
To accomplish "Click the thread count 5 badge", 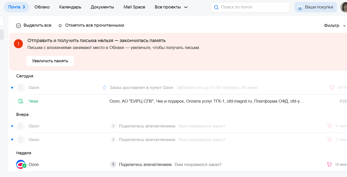I will coord(113,164).
